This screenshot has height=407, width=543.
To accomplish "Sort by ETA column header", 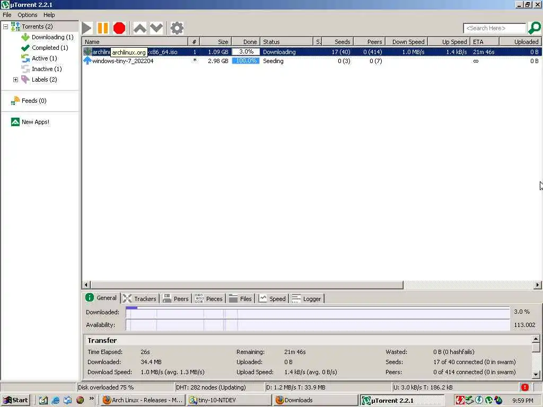I will pos(485,41).
